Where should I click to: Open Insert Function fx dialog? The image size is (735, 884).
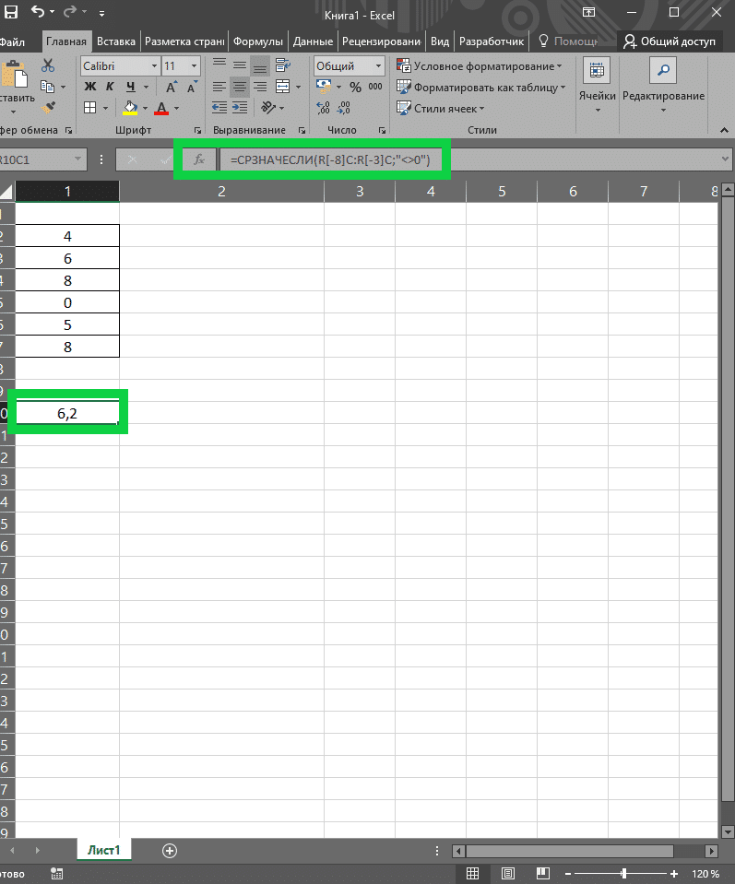coord(199,159)
